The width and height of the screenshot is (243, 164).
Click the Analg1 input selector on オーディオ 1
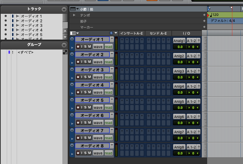(179, 41)
